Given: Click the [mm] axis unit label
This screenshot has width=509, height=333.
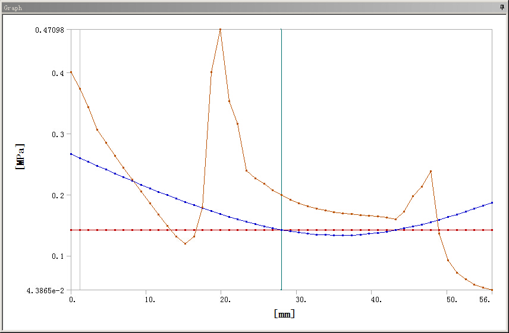Looking at the screenshot, I should pyautogui.click(x=284, y=313).
